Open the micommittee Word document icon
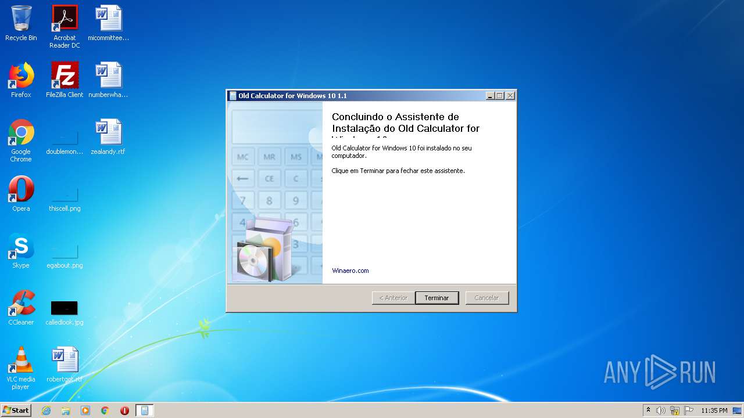This screenshot has width=744, height=418. (109, 23)
